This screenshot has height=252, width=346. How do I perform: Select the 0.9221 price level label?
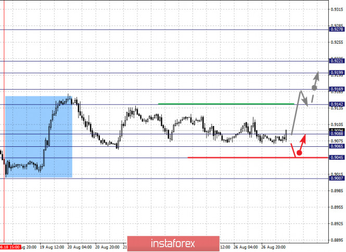coord(337,61)
